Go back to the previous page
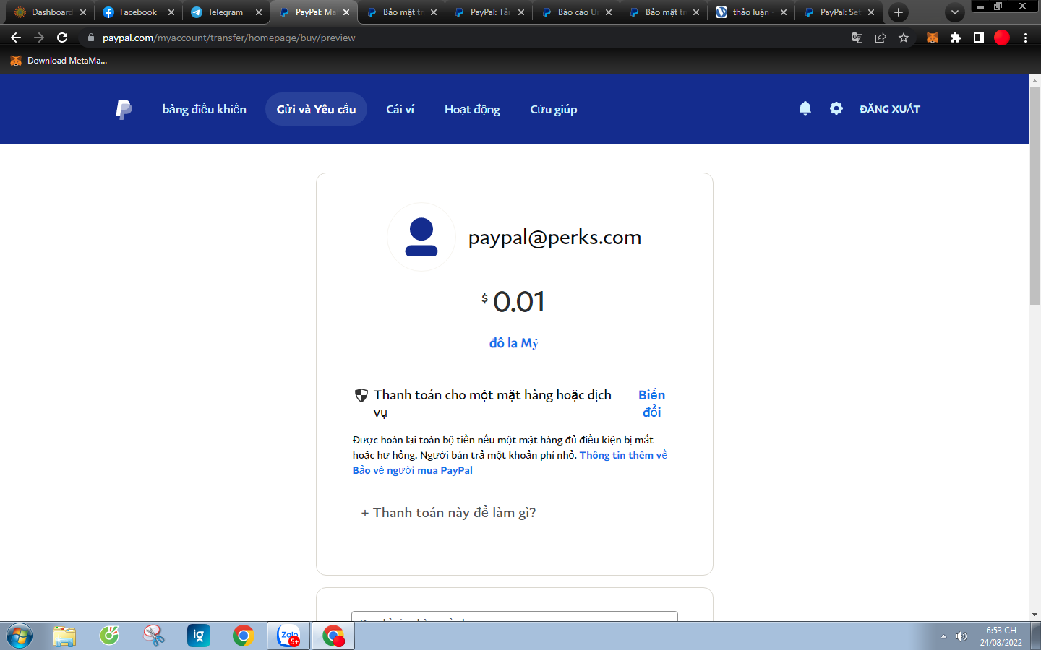This screenshot has width=1041, height=650. pos(16,38)
